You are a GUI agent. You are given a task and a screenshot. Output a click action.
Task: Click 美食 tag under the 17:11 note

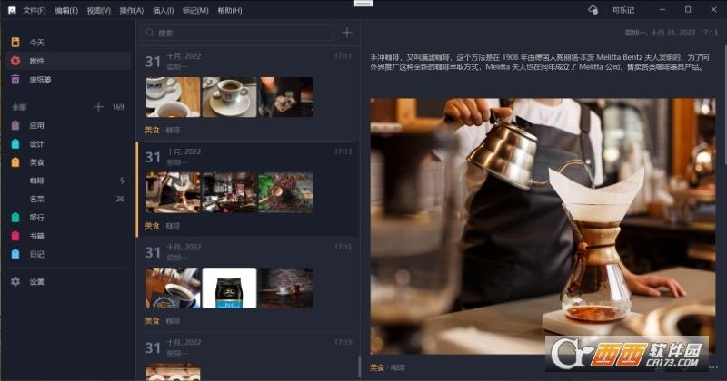coord(152,130)
